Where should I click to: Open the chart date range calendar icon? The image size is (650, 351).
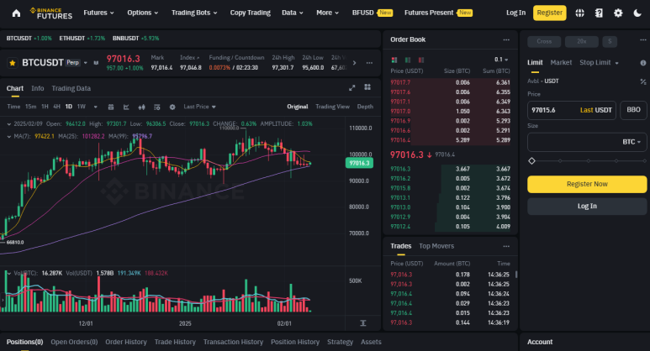point(111,107)
